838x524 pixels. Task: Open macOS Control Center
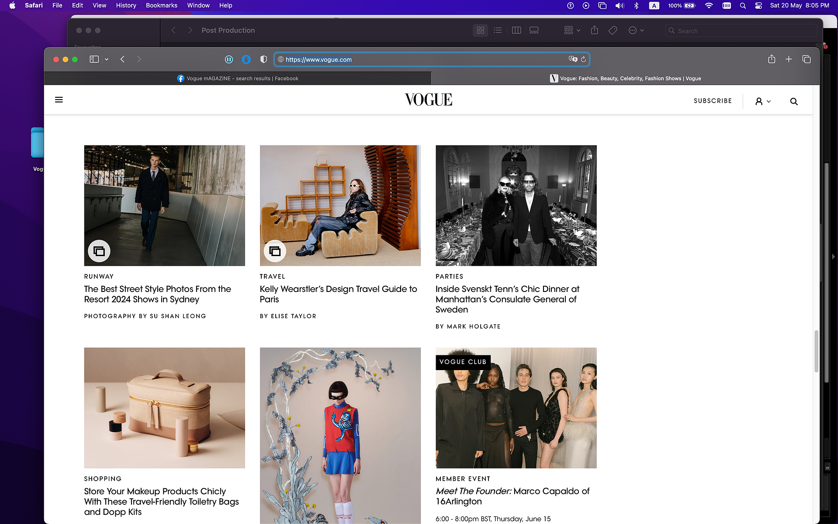(758, 5)
